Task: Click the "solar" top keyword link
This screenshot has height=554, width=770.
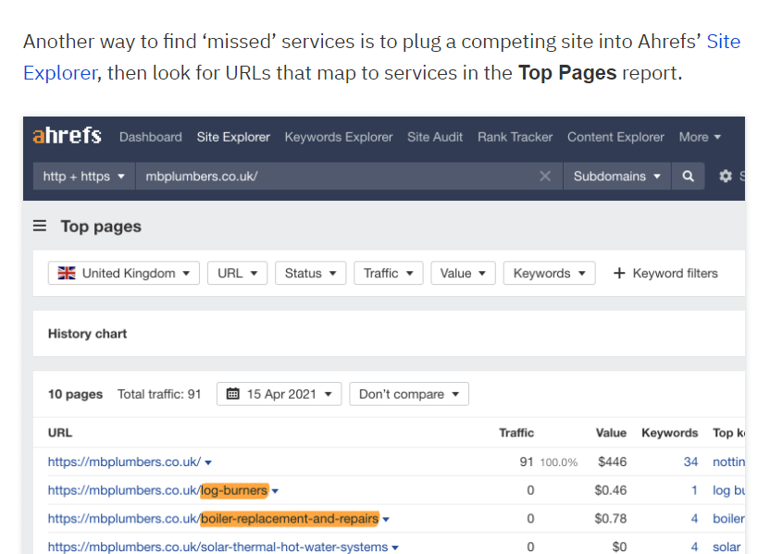Action: (727, 547)
